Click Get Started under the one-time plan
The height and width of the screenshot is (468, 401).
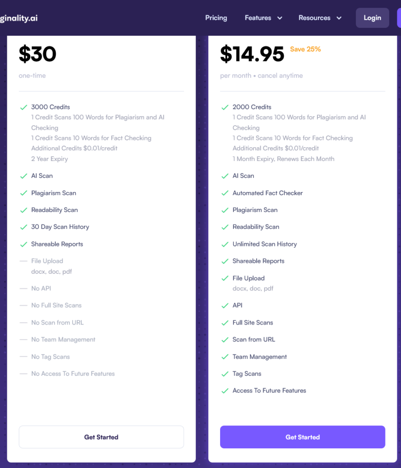(101, 437)
